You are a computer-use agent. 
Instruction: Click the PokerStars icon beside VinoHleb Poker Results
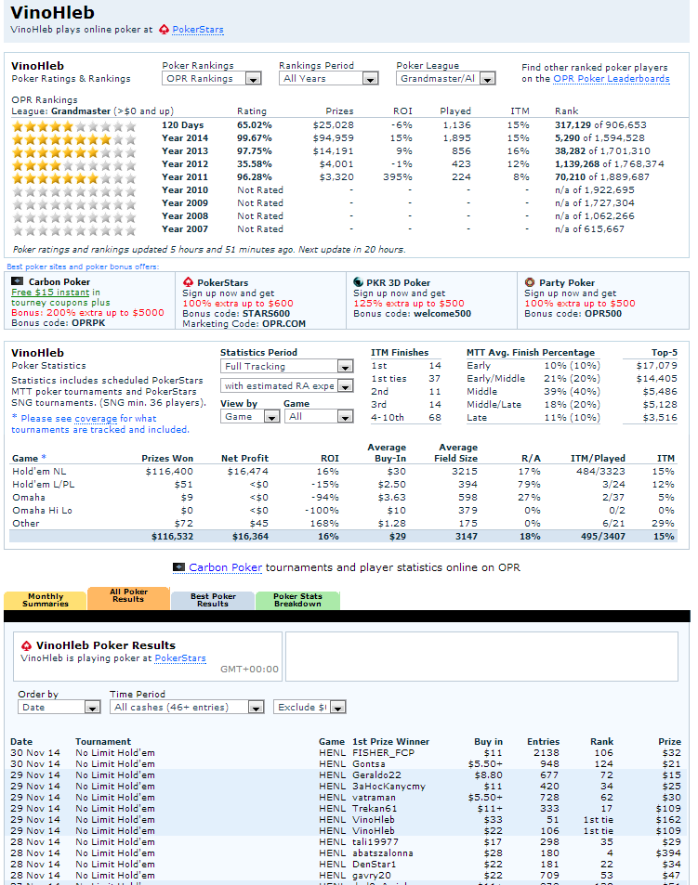pyautogui.click(x=26, y=645)
